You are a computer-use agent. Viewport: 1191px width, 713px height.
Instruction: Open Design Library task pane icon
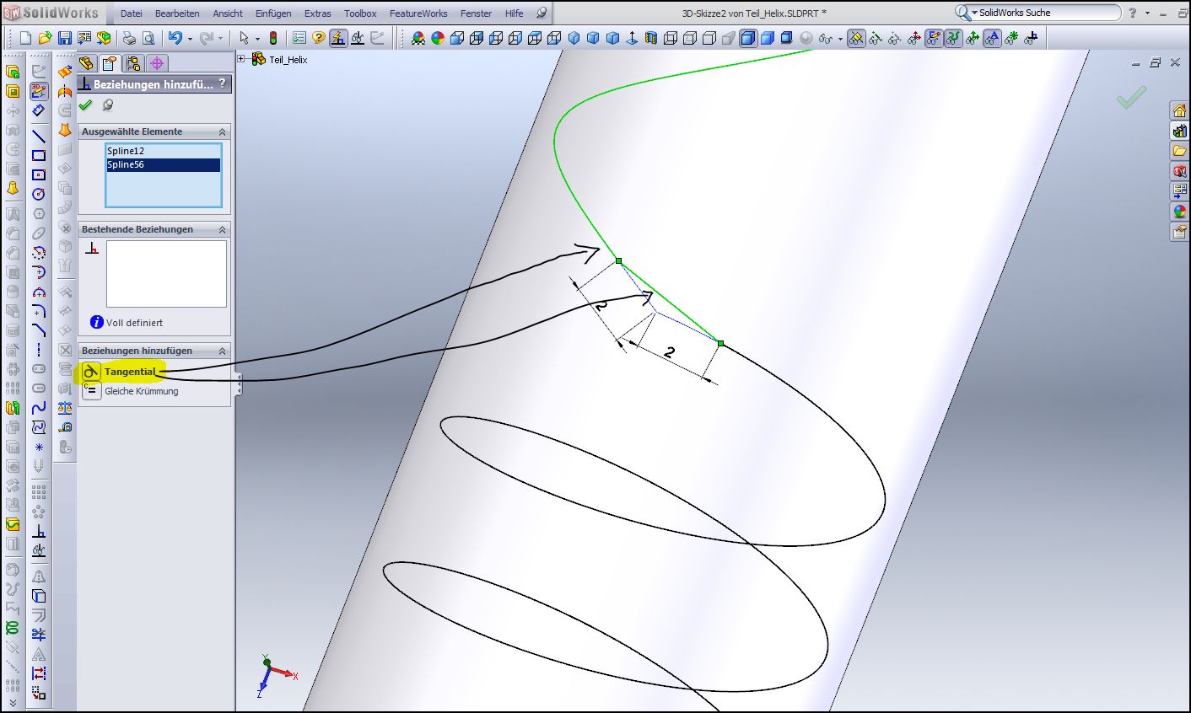tap(1179, 131)
